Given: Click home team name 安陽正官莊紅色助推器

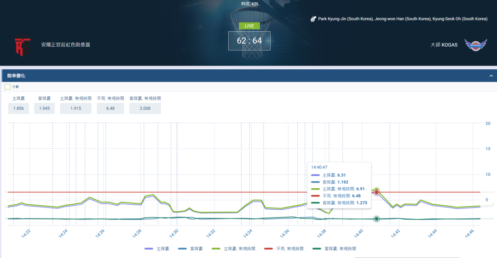Looking at the screenshot, I should click(66, 45).
